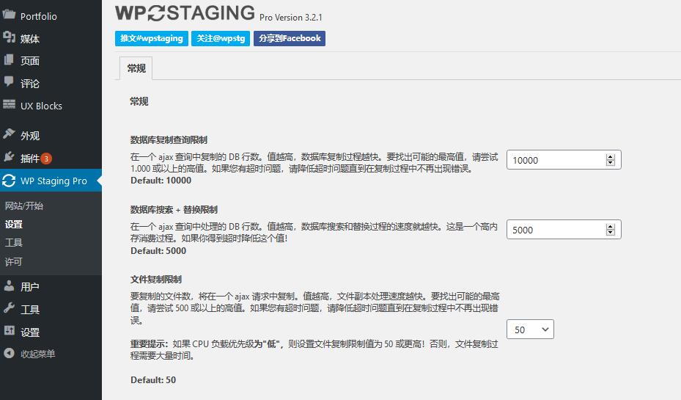Viewport: 681px width, 400px height.
Task: Click the 数据库复制查询限制 heading
Action: 169,139
